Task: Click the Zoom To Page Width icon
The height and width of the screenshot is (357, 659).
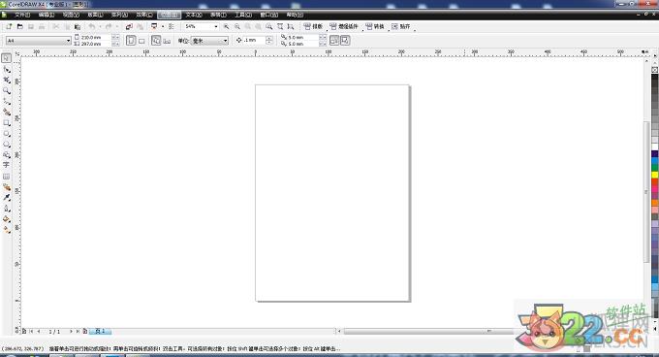Action: (280, 26)
